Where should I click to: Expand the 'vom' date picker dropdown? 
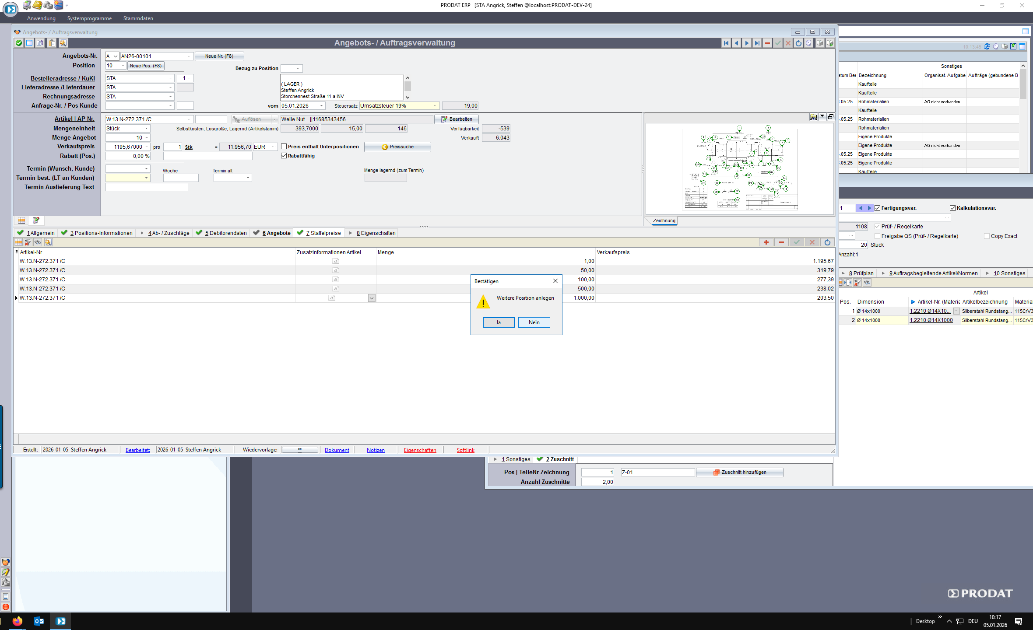[x=322, y=106]
